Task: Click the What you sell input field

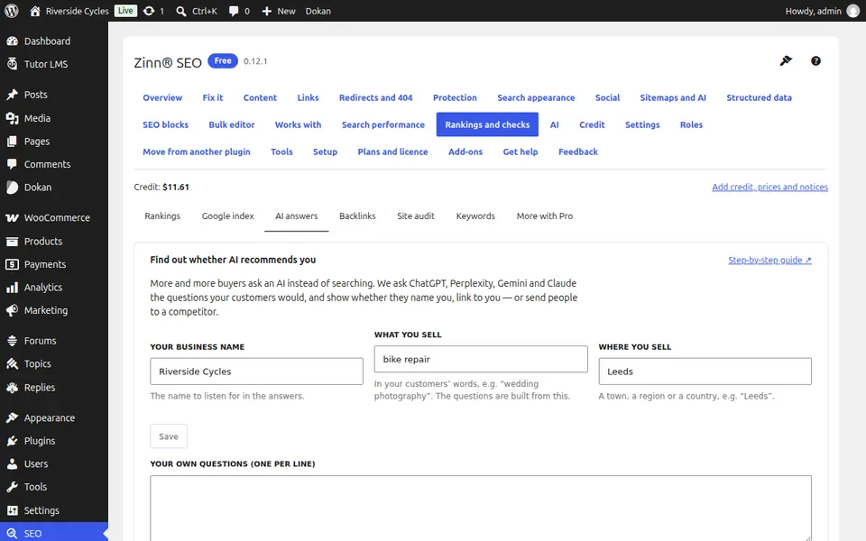Action: 481,359
